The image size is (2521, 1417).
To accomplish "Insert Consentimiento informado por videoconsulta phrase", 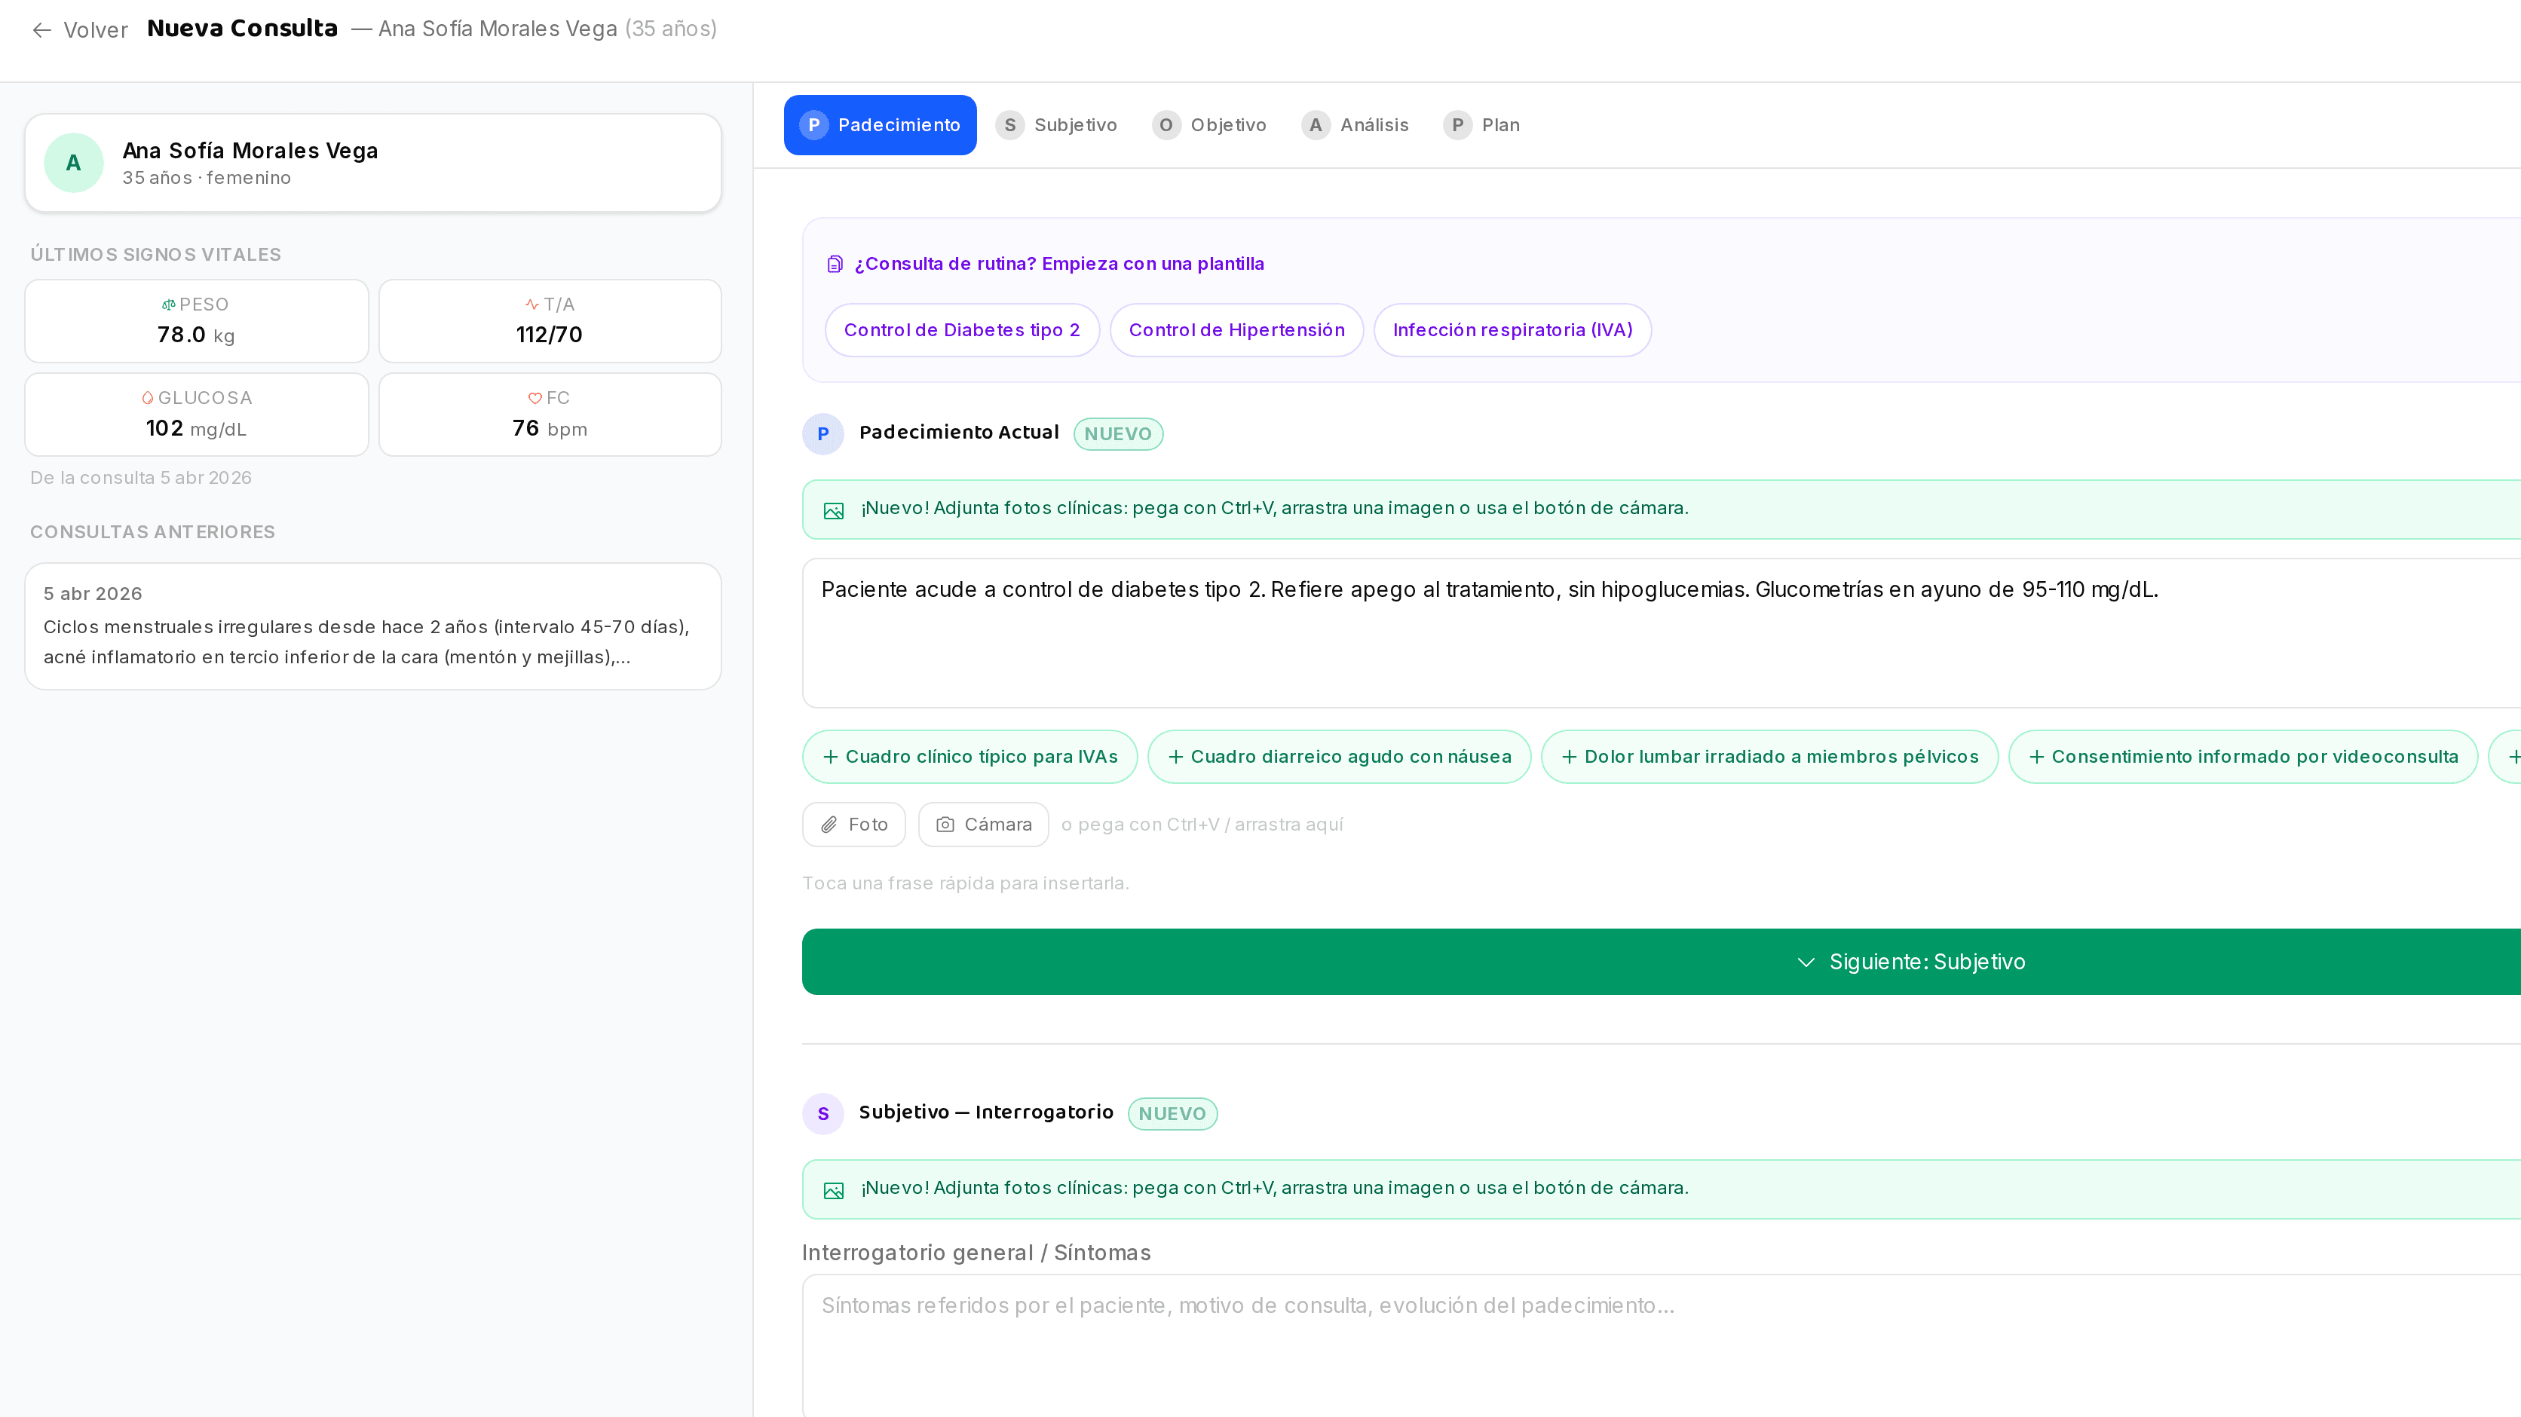I will point(2243,757).
